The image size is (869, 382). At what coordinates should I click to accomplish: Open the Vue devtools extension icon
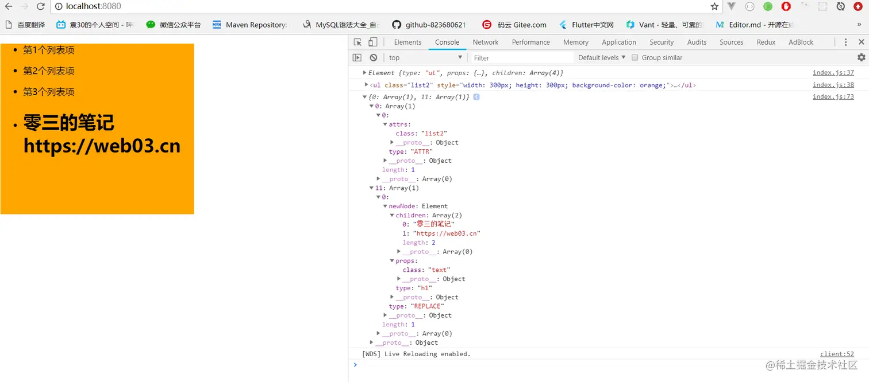point(732,6)
